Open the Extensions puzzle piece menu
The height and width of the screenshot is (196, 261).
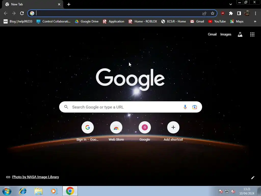[231, 13]
